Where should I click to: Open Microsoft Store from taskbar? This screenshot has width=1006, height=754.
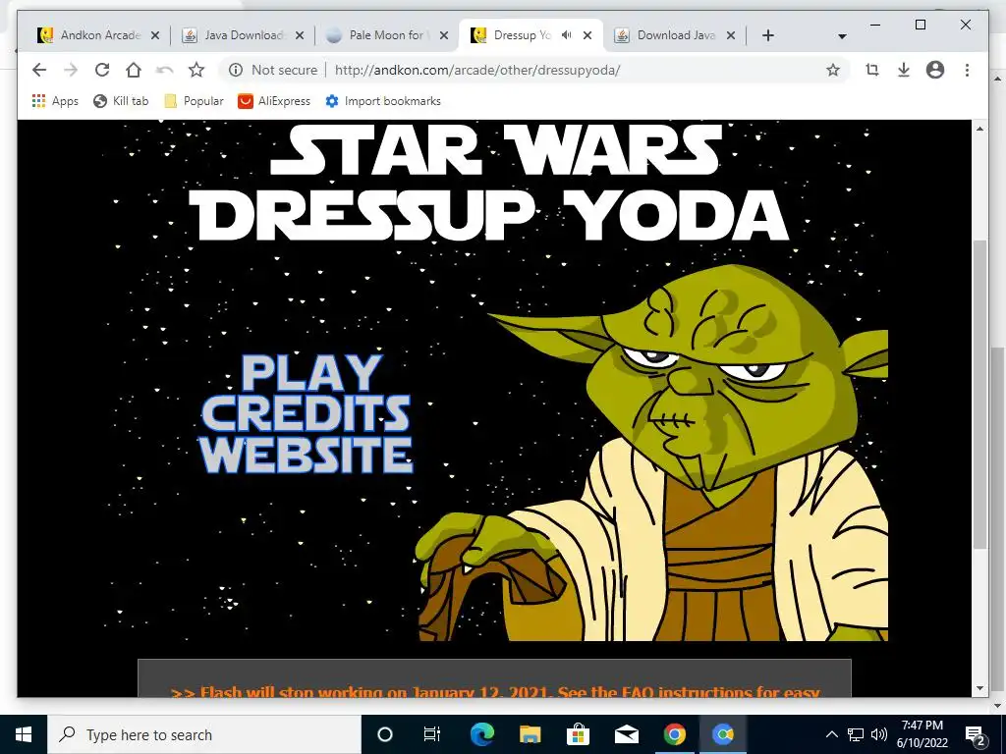pos(578,734)
